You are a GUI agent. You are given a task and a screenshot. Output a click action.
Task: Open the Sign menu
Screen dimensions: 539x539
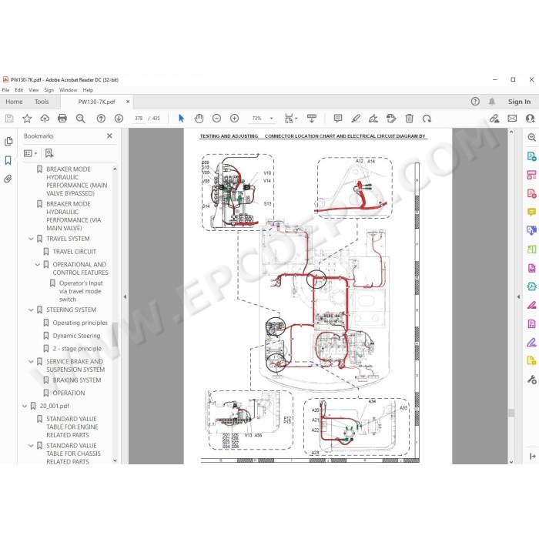point(49,90)
